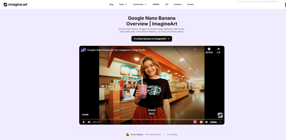Viewport: 286px width, 140px height.
Task: Click author name Tooba Siddiqui
Action: [x=136, y=134]
